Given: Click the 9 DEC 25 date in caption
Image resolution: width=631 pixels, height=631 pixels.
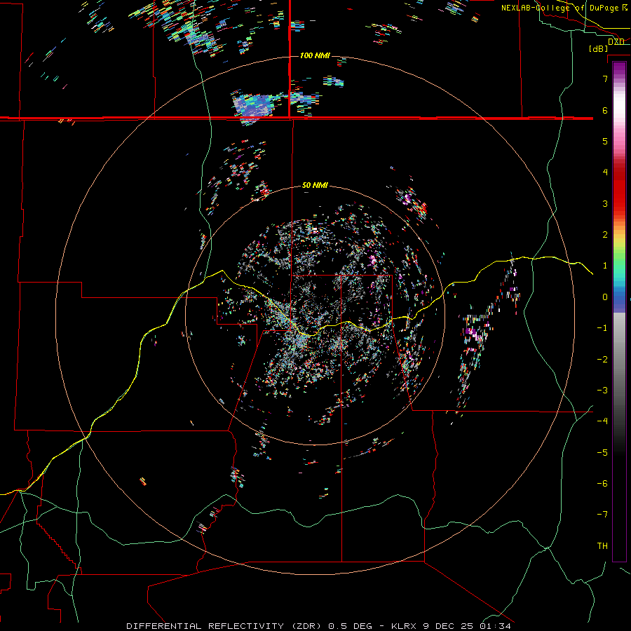Looking at the screenshot, I should (x=448, y=626).
